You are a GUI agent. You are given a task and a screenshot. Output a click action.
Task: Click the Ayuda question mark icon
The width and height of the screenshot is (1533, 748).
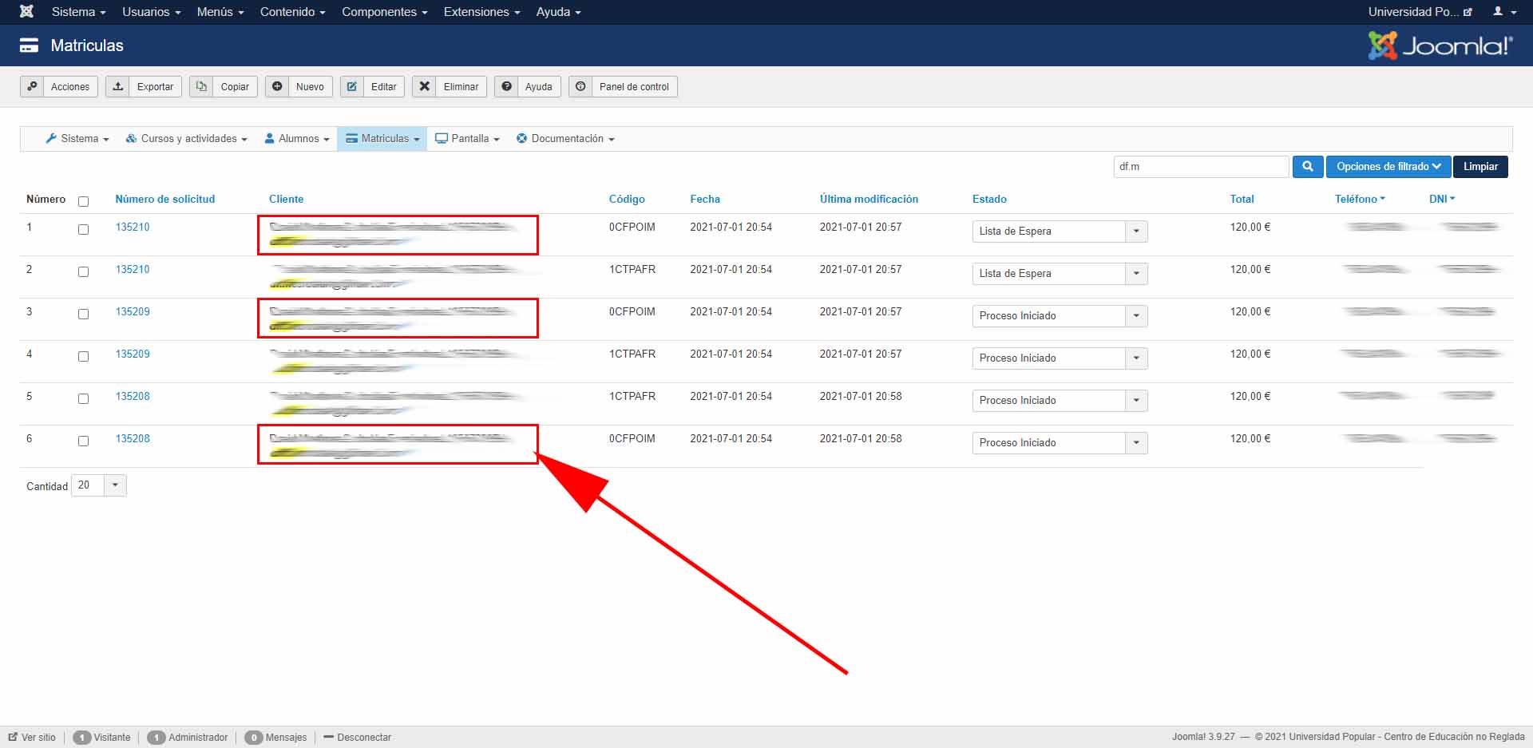click(506, 86)
